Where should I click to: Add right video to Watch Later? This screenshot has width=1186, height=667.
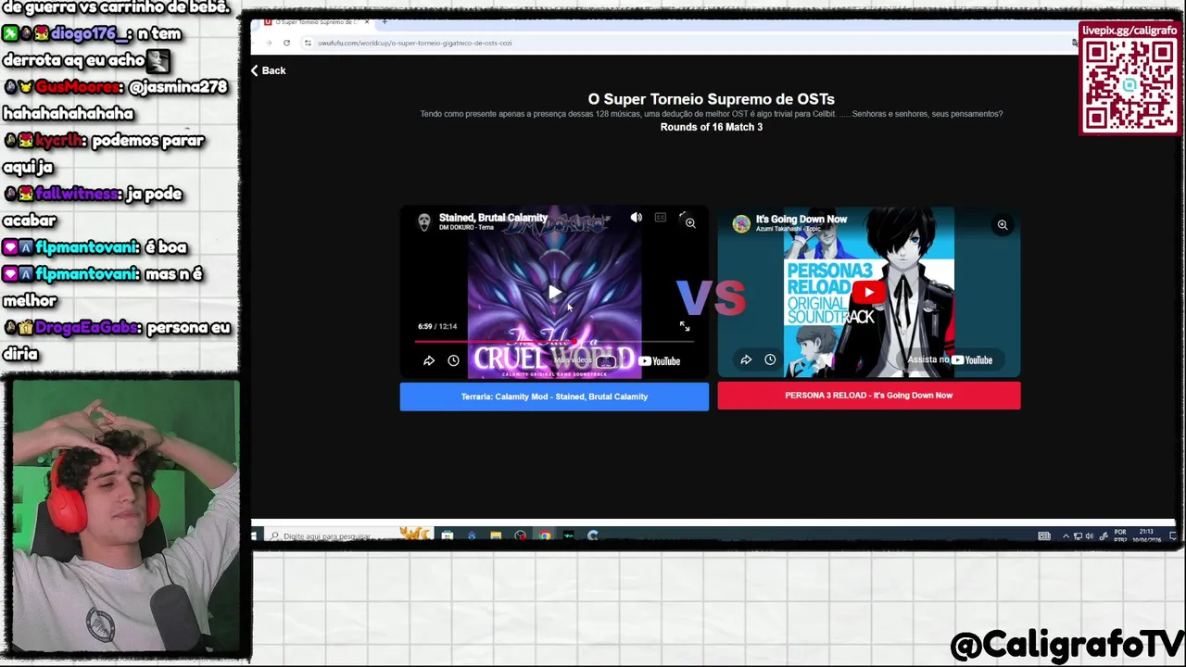point(770,359)
